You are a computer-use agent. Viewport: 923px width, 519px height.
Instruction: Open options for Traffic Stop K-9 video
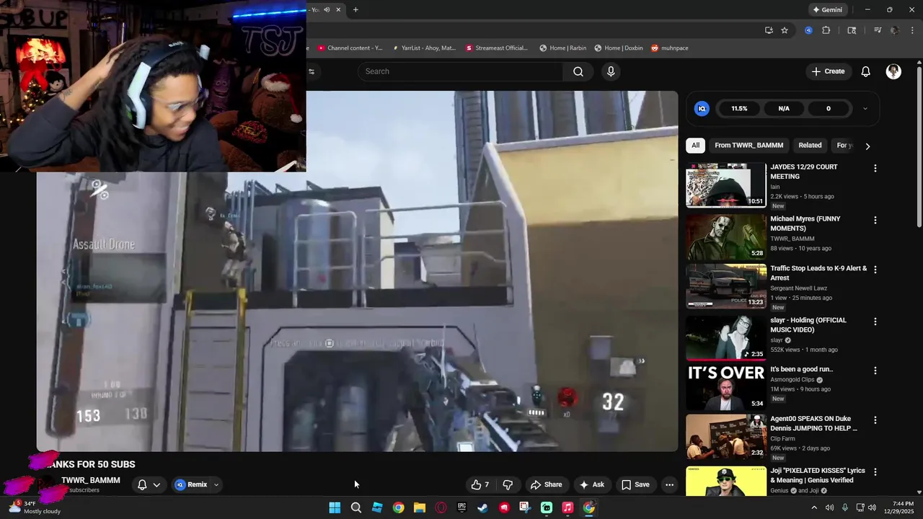875,270
